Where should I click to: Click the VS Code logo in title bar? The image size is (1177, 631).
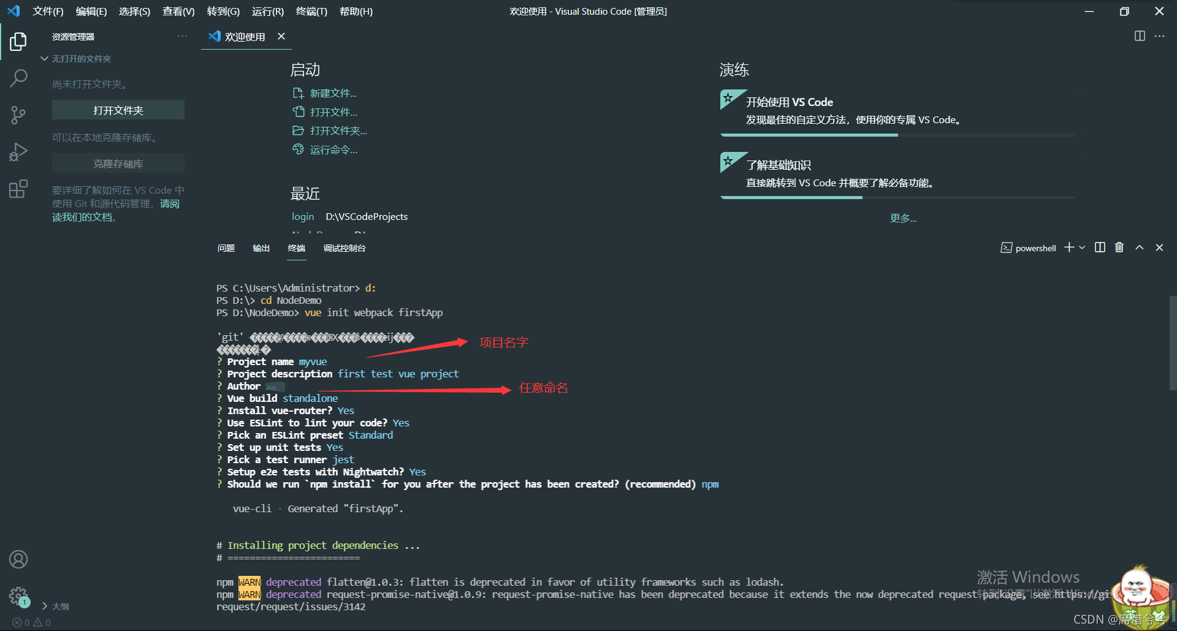[x=13, y=11]
